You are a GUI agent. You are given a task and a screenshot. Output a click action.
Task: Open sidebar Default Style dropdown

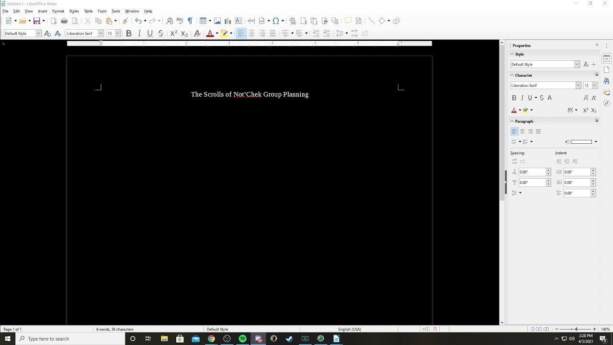577,64
